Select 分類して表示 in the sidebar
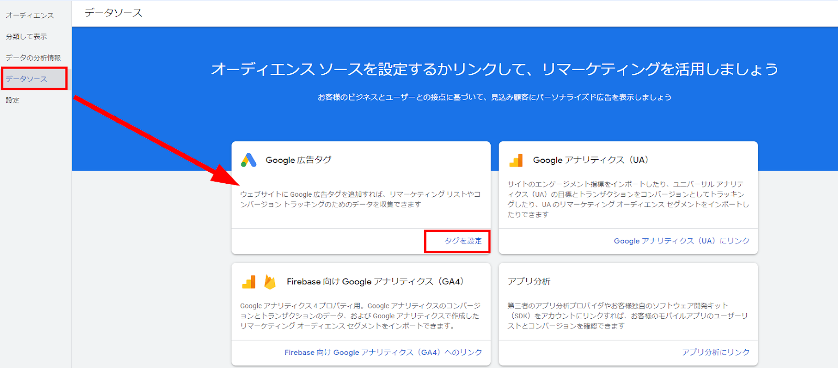 (x=26, y=37)
